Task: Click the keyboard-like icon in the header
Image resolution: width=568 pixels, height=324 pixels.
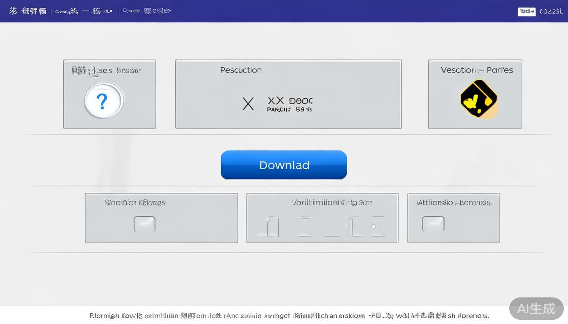Action: 148,11
